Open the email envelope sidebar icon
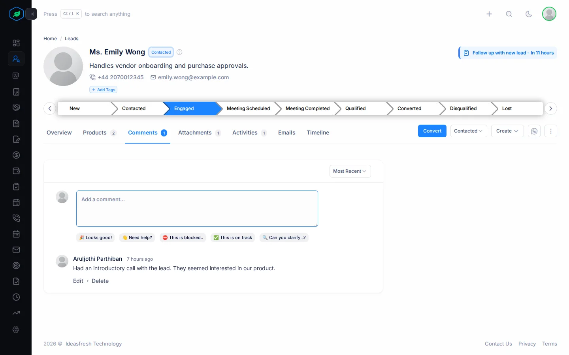 click(x=16, y=250)
